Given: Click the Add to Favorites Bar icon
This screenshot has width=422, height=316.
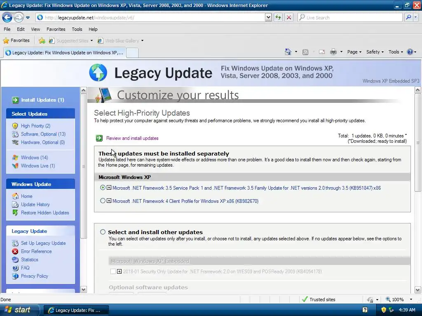Looking at the screenshot, I should (x=42, y=41).
